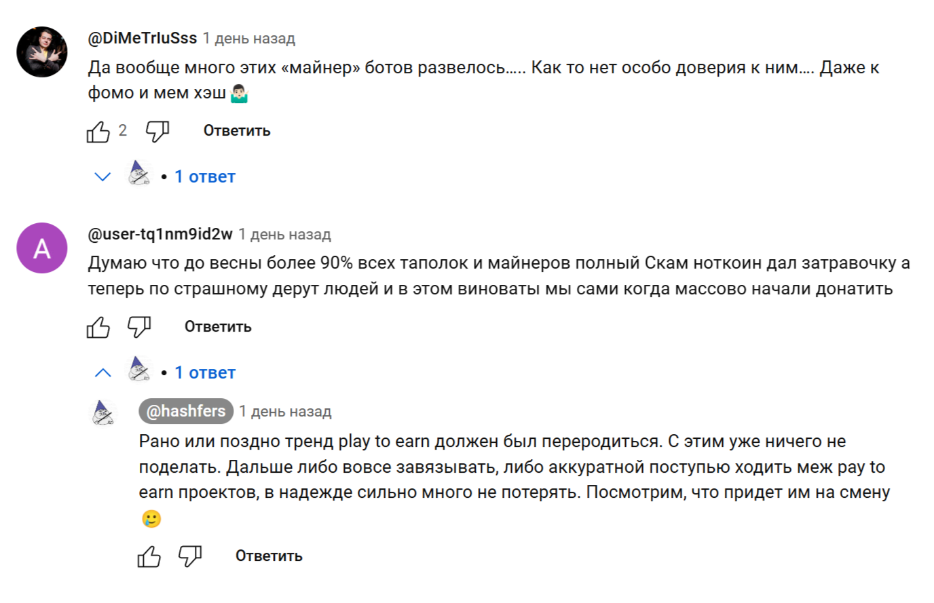Collapse replies under the @user-tq1nm9id2w comment
The width and height of the screenshot is (934, 603).
(102, 373)
